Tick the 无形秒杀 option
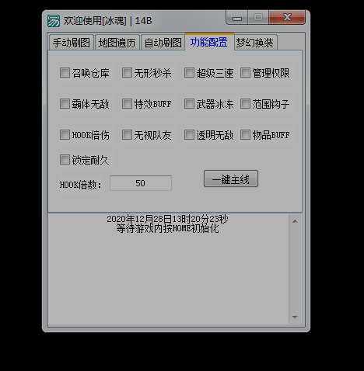The image size is (364, 371). [x=127, y=73]
